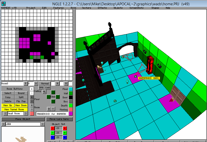
Task: Show next object after LARA
Action: coord(43,124)
